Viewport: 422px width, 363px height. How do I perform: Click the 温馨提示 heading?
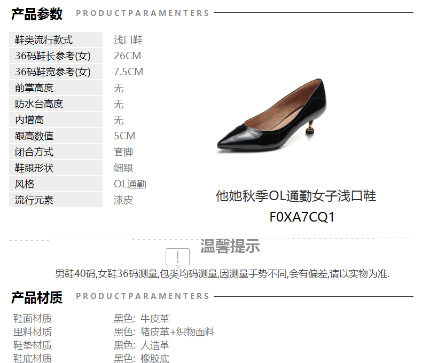click(x=230, y=246)
